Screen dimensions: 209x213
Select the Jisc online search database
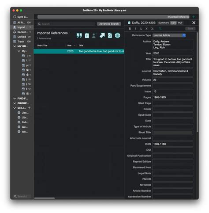coord(23,113)
